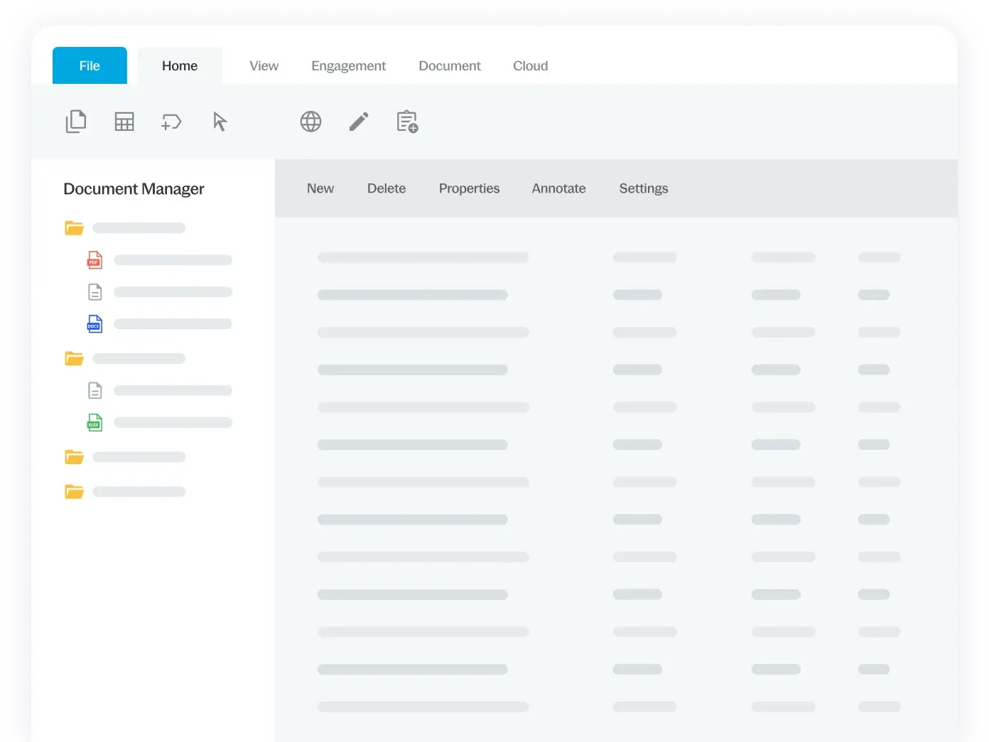Click the add-to-clipboard icon
Image resolution: width=989 pixels, height=742 pixels.
point(406,122)
